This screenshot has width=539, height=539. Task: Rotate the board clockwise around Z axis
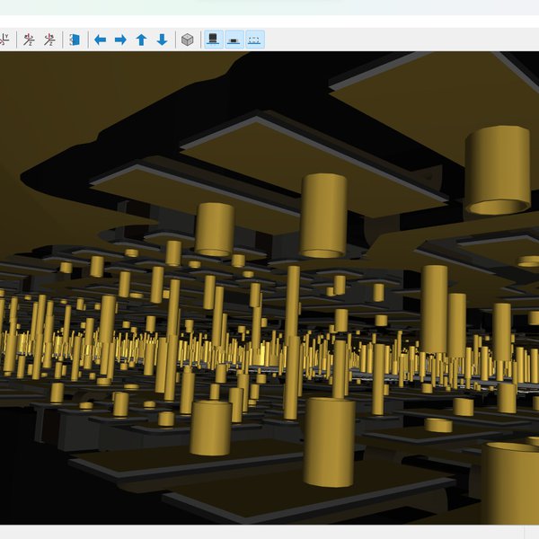tap(29, 40)
